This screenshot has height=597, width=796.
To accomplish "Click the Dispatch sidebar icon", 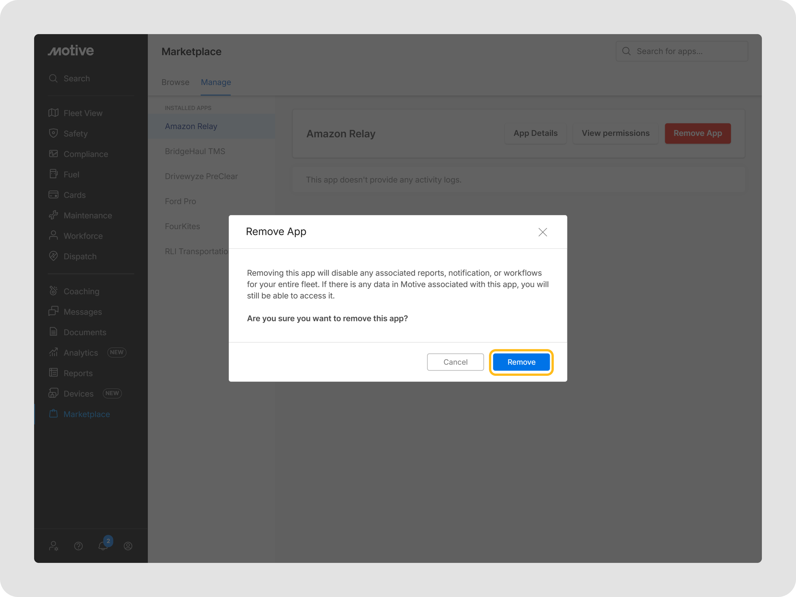I will click(53, 256).
